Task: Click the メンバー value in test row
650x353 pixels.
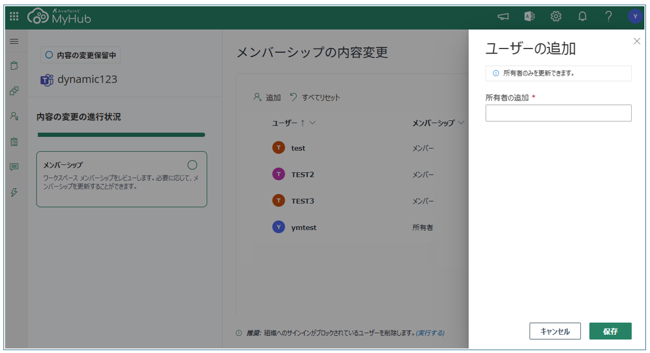Action: pyautogui.click(x=423, y=148)
